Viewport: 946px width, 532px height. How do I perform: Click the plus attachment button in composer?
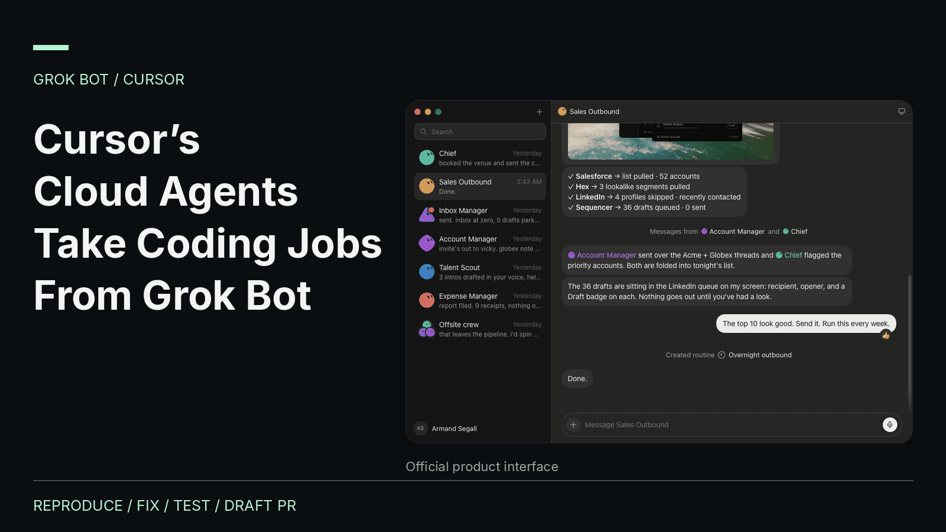[573, 424]
